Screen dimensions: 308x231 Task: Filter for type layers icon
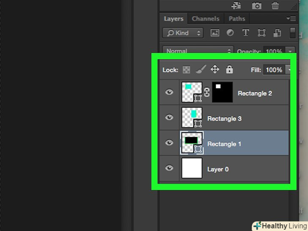245,33
